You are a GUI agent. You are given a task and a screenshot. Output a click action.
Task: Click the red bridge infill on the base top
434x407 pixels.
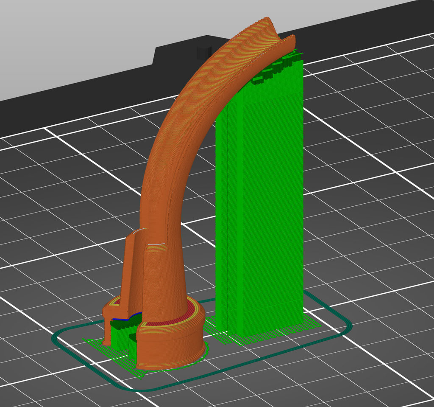170,314
